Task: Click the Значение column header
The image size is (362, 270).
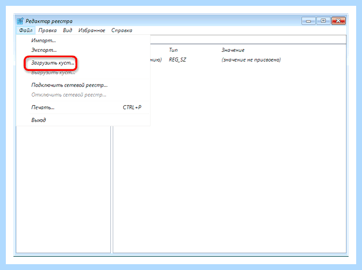Action: tap(233, 50)
